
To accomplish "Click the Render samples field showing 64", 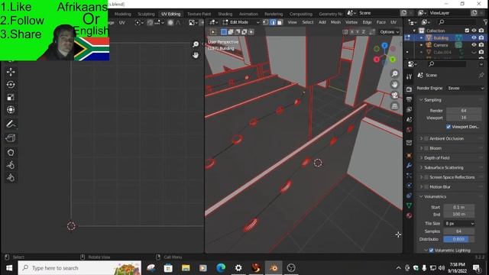I will click(x=464, y=110).
